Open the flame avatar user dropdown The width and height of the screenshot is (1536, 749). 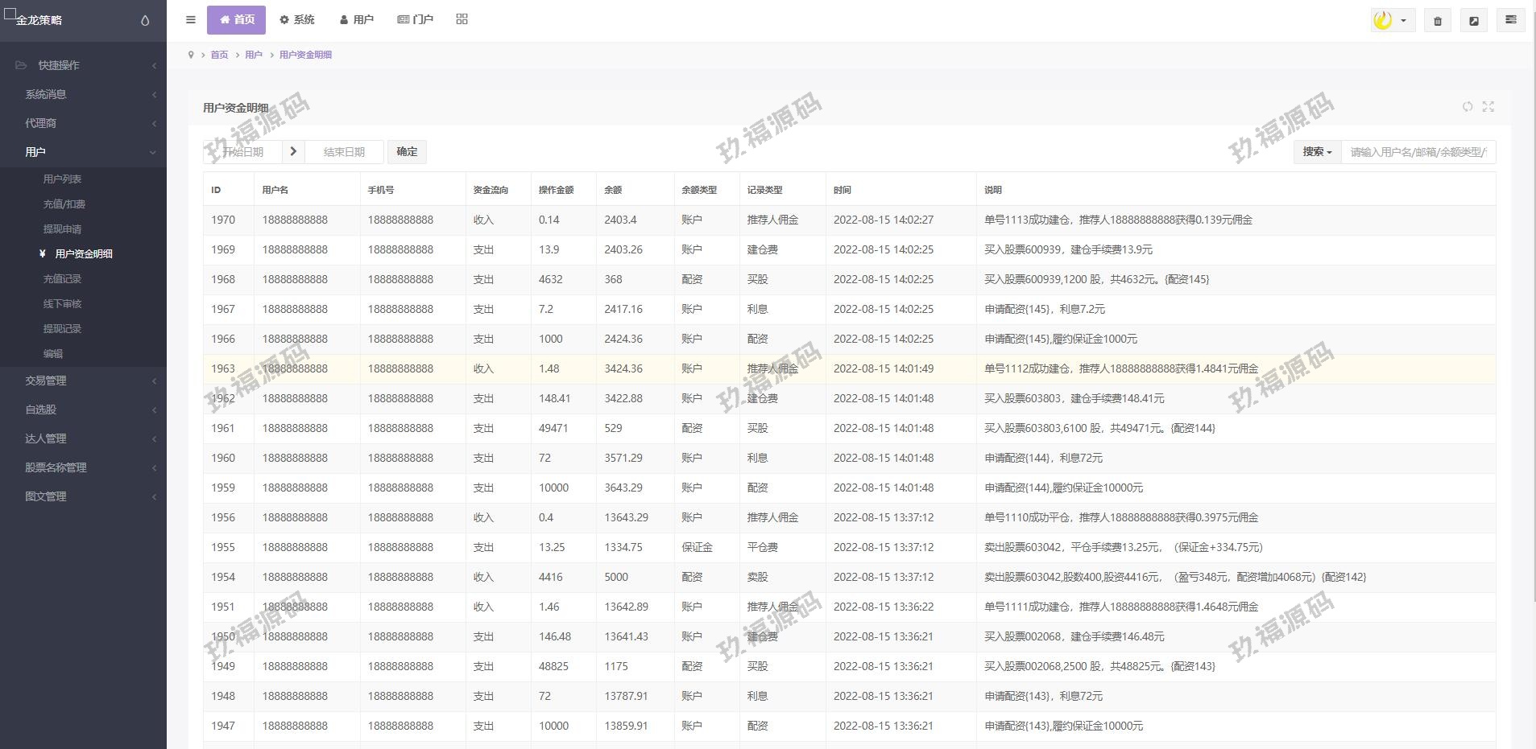1392,21
